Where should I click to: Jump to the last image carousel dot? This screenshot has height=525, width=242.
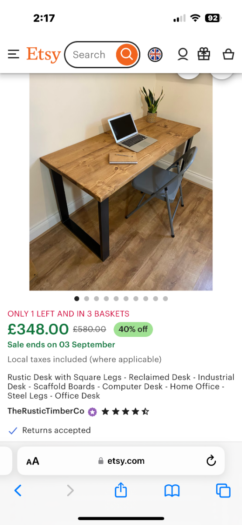(x=165, y=299)
